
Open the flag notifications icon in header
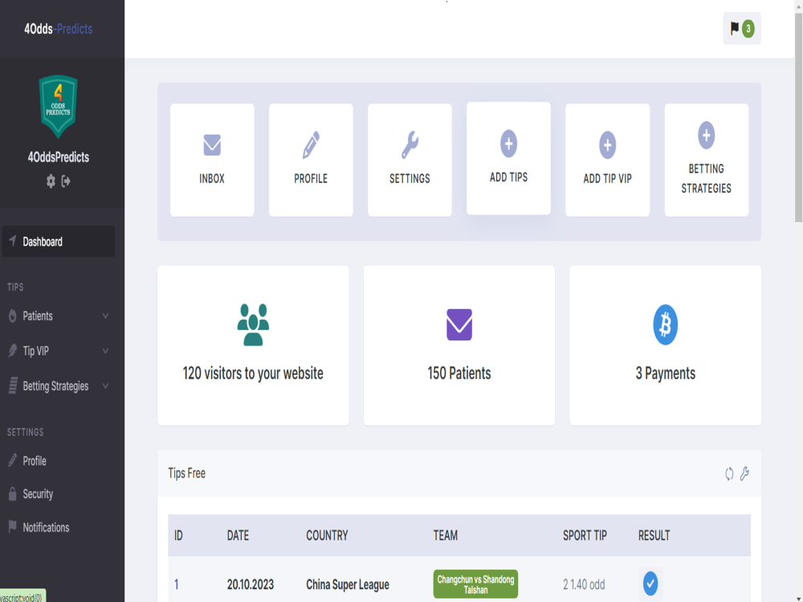(735, 28)
